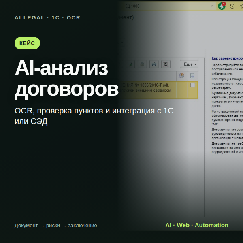The width and height of the screenshot is (243, 243).
Task: Click the document page column header icon
Action: coord(192,76)
